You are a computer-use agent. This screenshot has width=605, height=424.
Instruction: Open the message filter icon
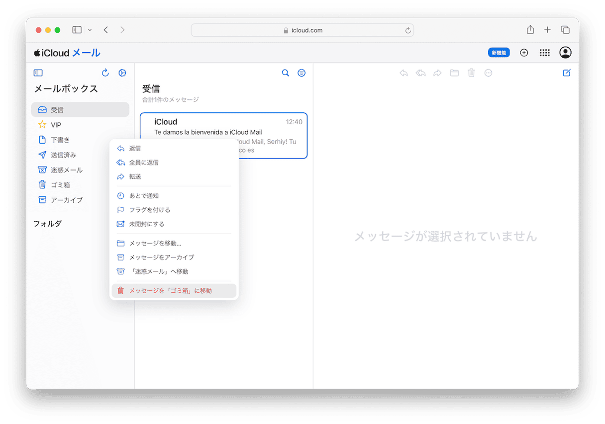click(302, 73)
